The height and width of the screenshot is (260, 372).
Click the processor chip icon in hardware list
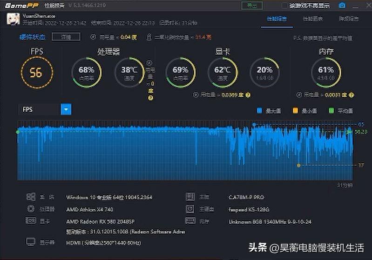(x=31, y=208)
